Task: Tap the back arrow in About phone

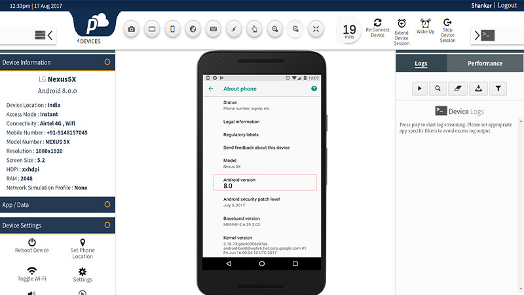Action: tap(211, 88)
